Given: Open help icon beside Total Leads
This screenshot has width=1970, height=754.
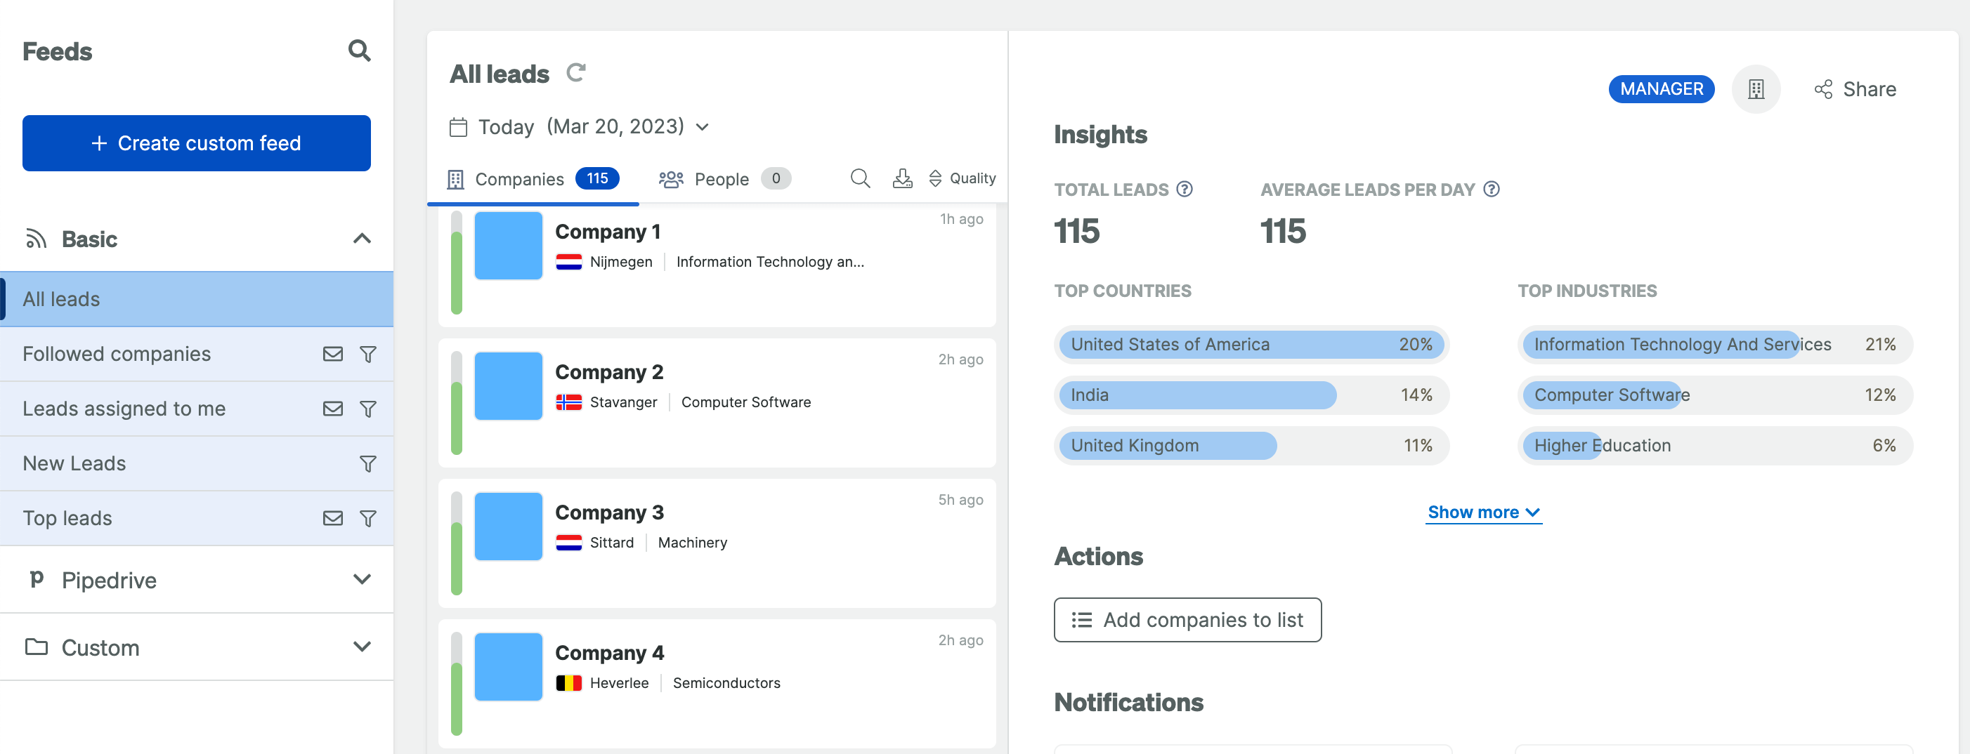Looking at the screenshot, I should [x=1184, y=190].
